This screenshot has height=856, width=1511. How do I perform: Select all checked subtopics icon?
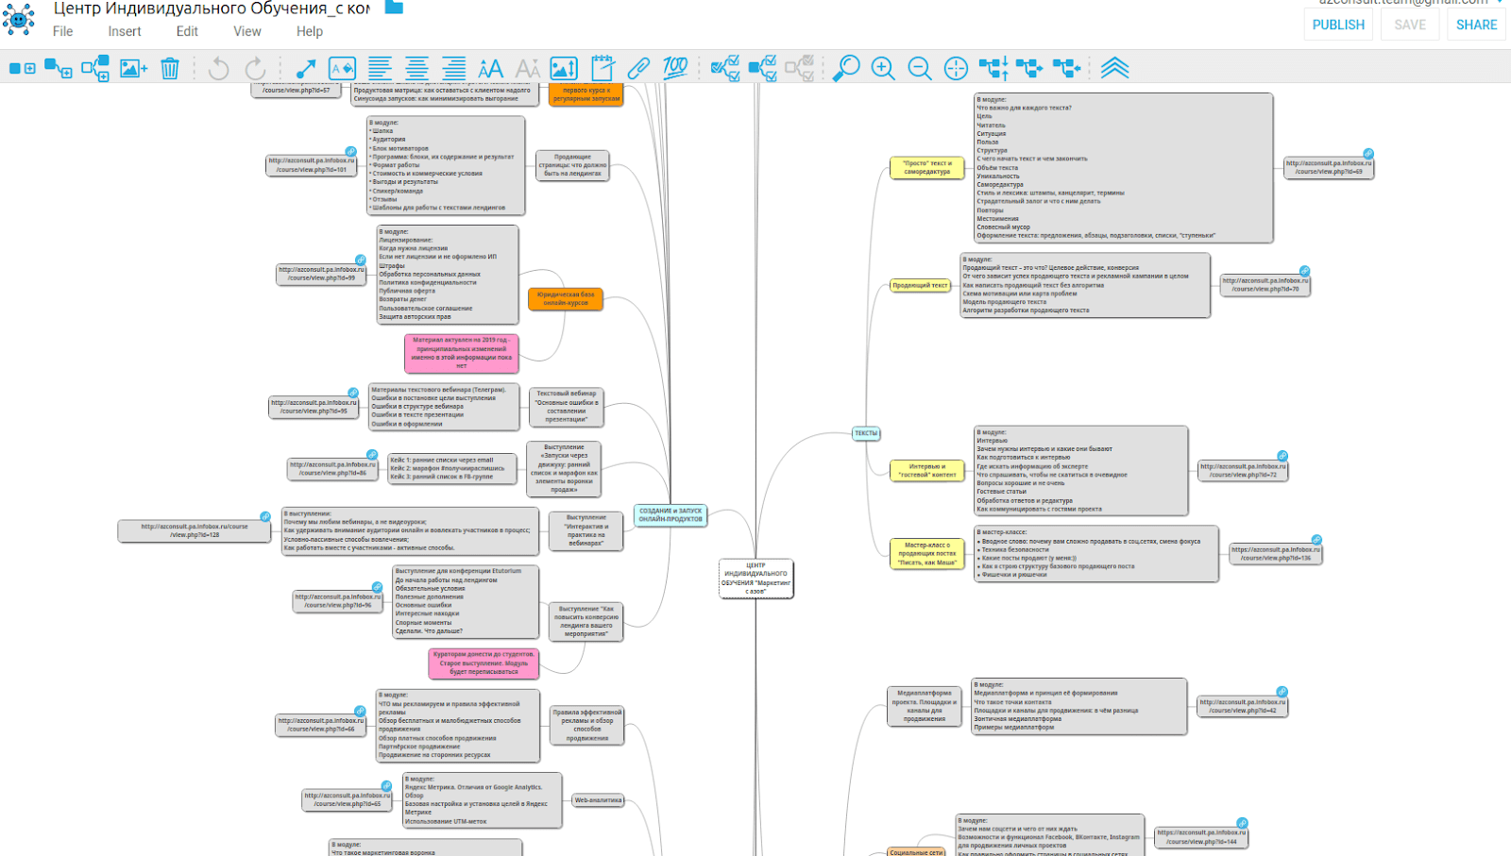tap(725, 68)
